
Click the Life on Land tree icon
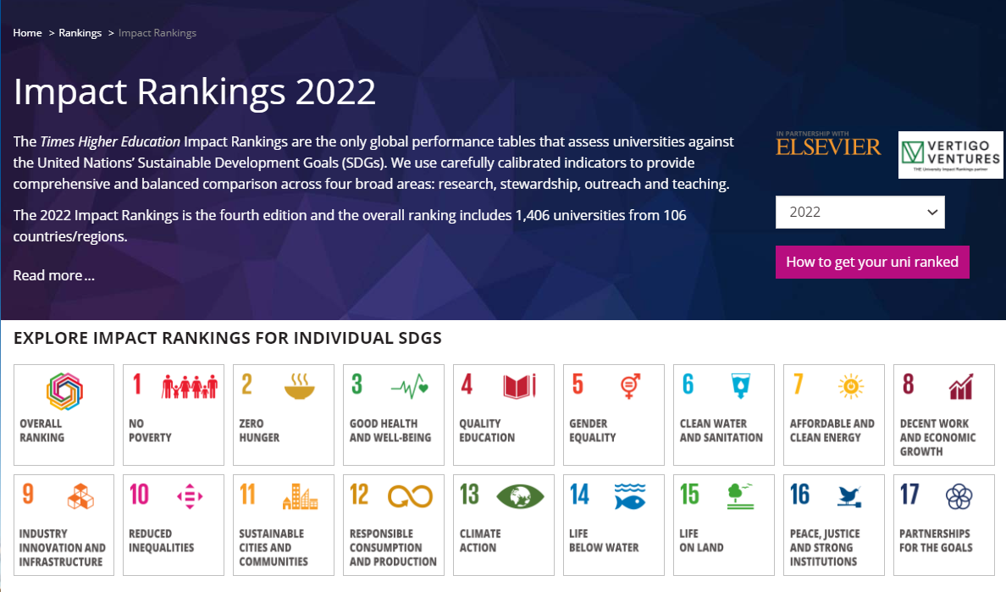point(740,496)
